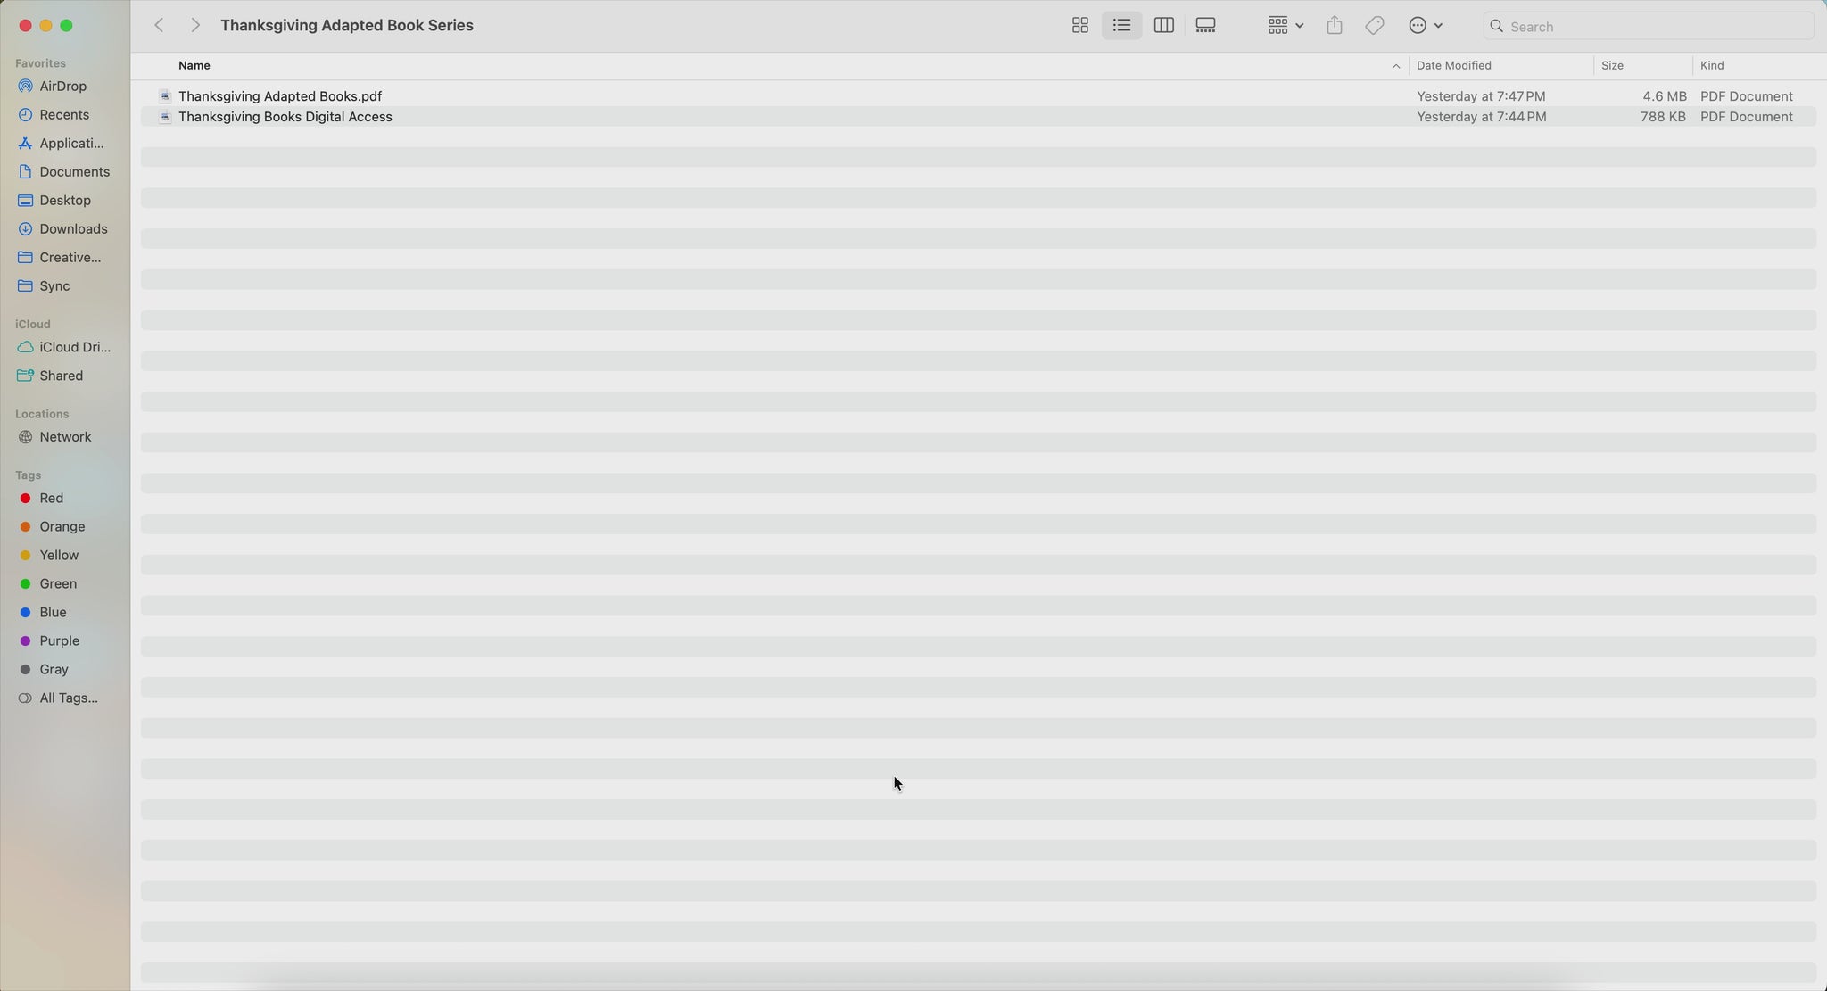Select Thanksgiving Adapted Books.pdf file

pos(280,96)
